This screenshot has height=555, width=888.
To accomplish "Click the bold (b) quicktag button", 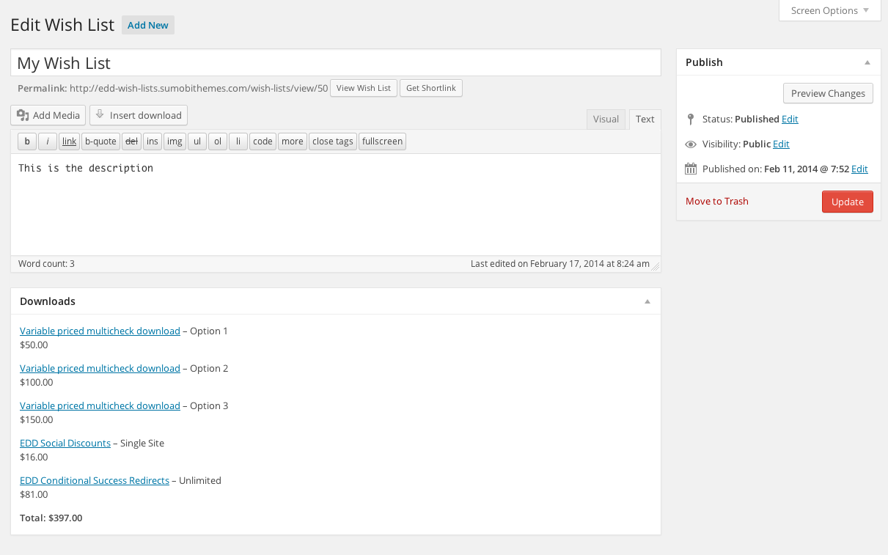I will coord(27,141).
